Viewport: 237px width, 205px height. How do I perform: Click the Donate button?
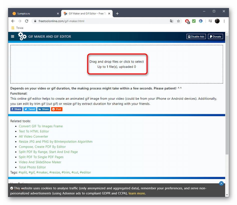[216, 37]
